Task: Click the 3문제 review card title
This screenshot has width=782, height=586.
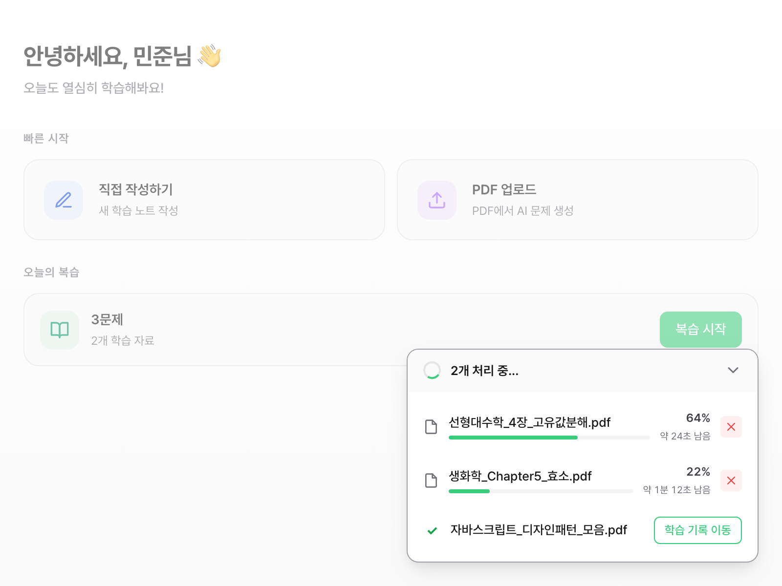Action: coord(107,320)
